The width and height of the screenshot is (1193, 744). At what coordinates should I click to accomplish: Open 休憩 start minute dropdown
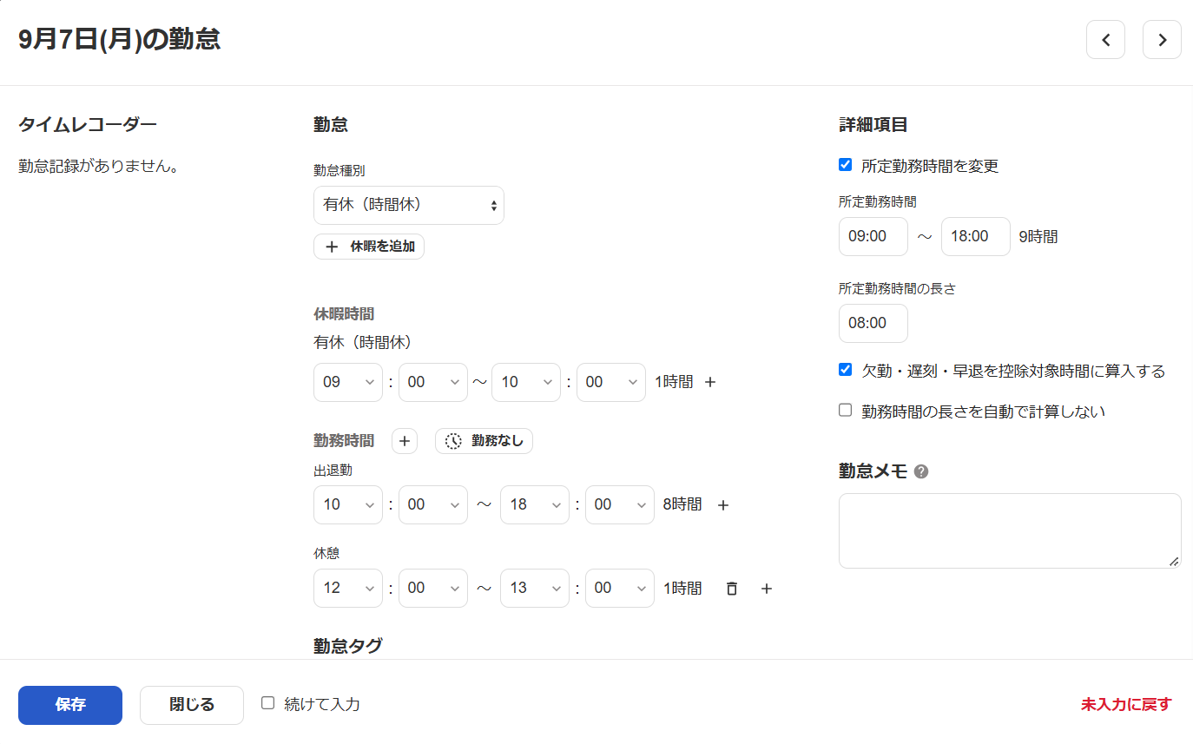tap(433, 588)
